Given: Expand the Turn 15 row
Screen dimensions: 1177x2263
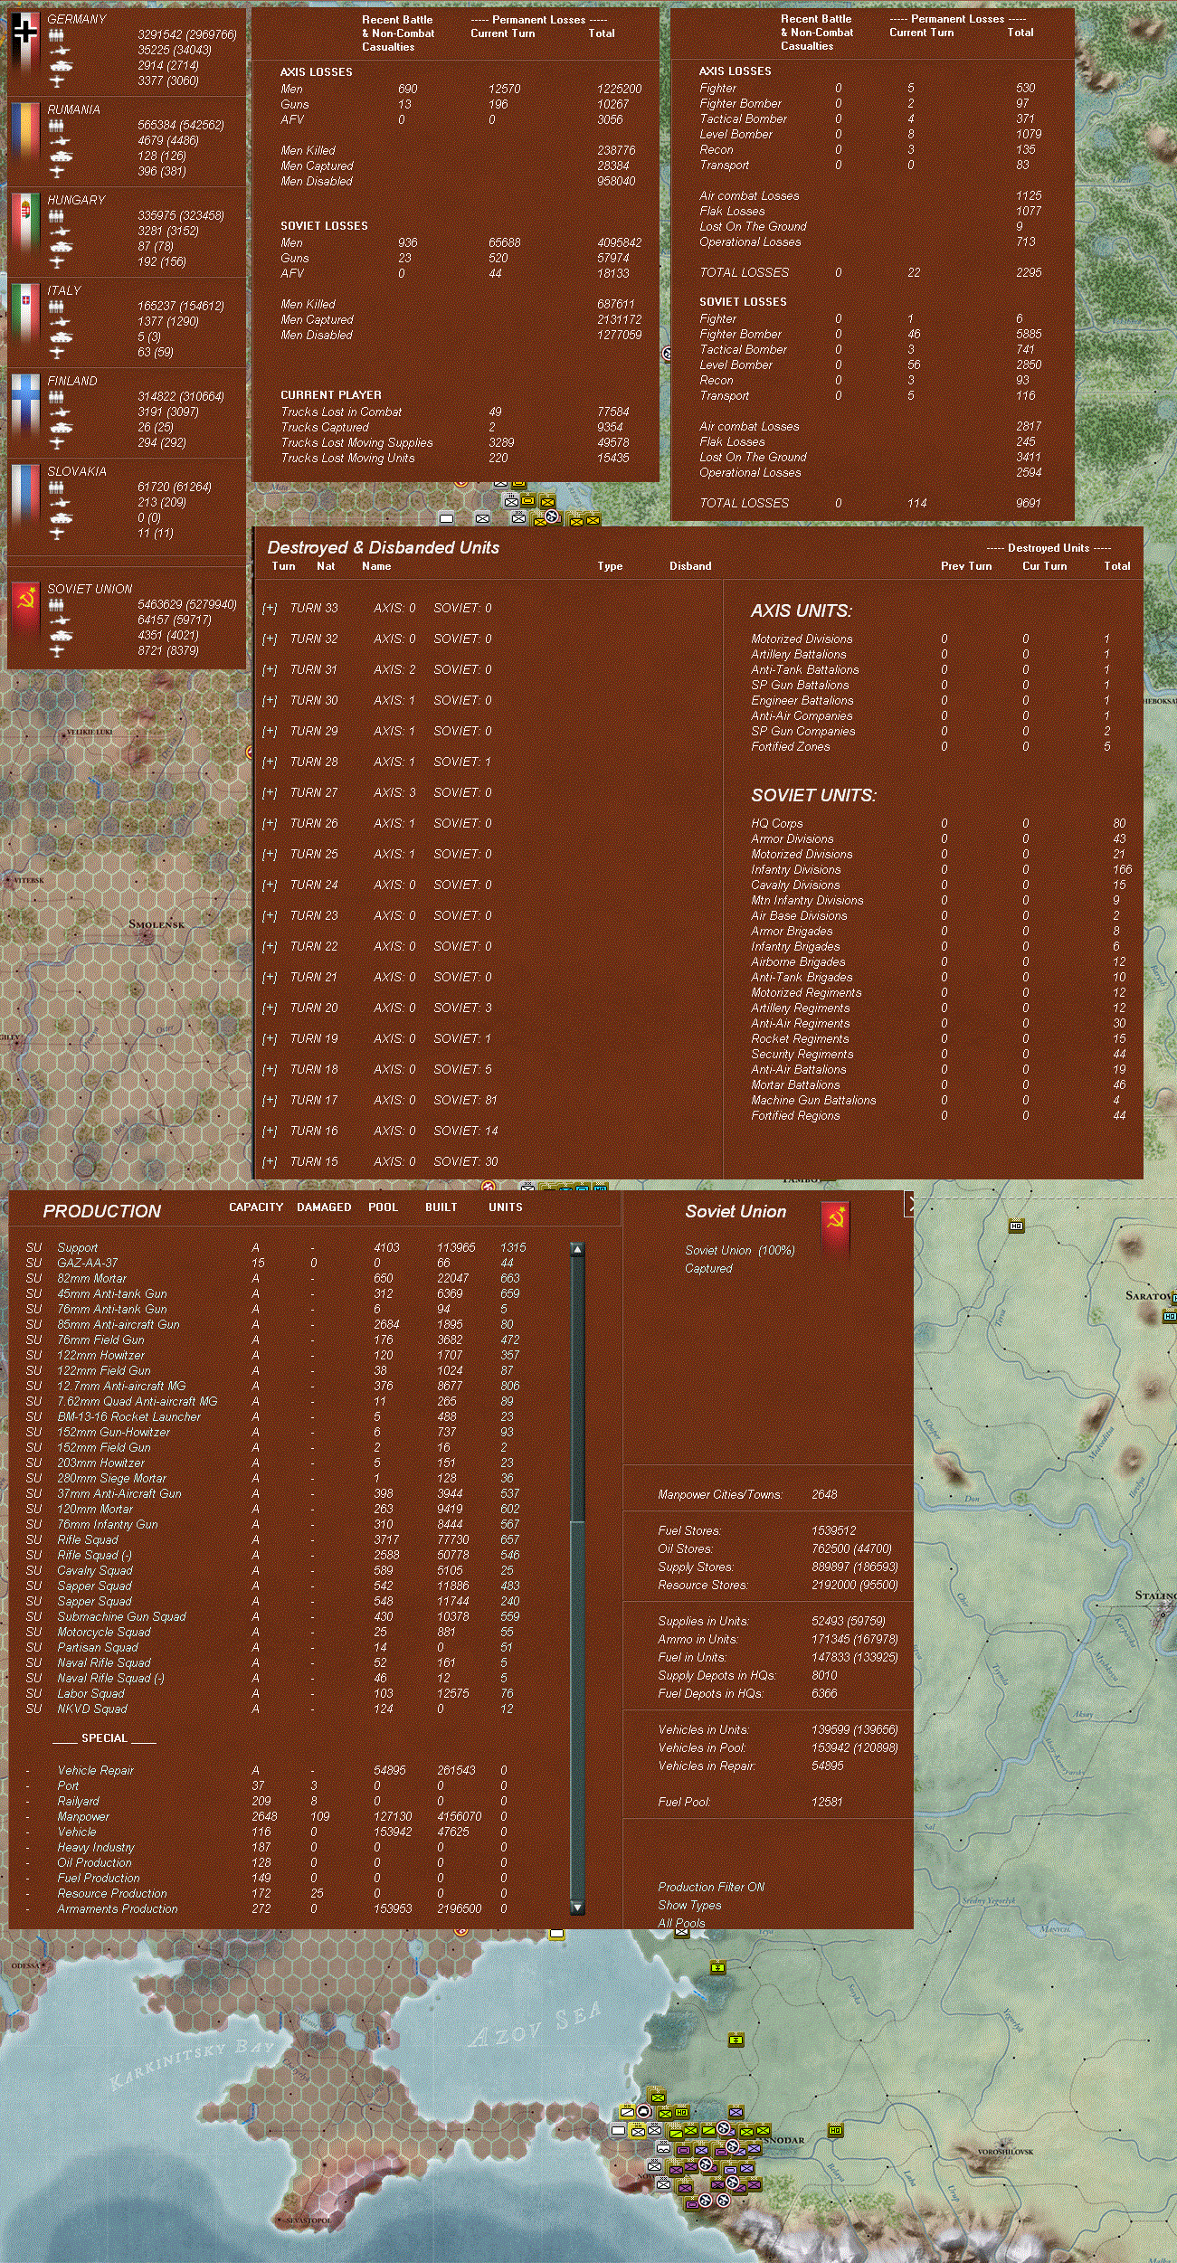Looking at the screenshot, I should click(x=270, y=1162).
